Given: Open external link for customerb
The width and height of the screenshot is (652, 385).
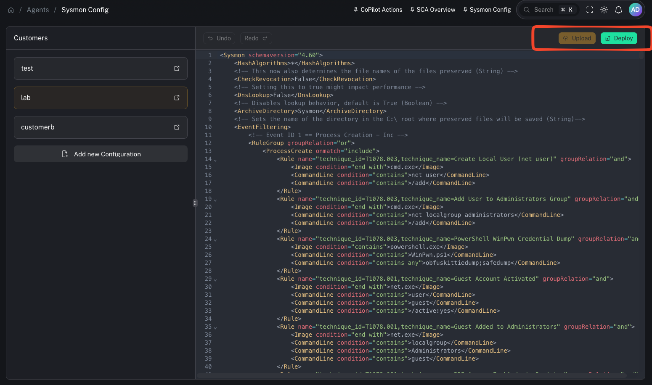Looking at the screenshot, I should 176,127.
